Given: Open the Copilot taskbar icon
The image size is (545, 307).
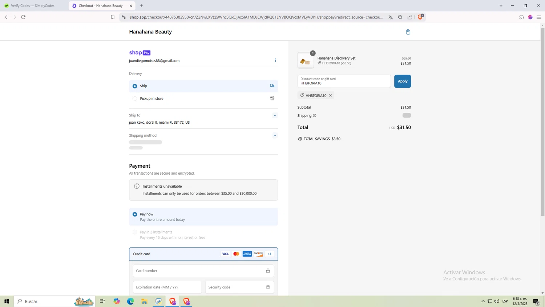Looking at the screenshot, I should [x=117, y=301].
